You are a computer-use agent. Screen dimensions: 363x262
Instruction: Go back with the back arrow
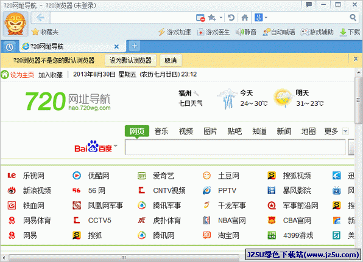(x=40, y=18)
